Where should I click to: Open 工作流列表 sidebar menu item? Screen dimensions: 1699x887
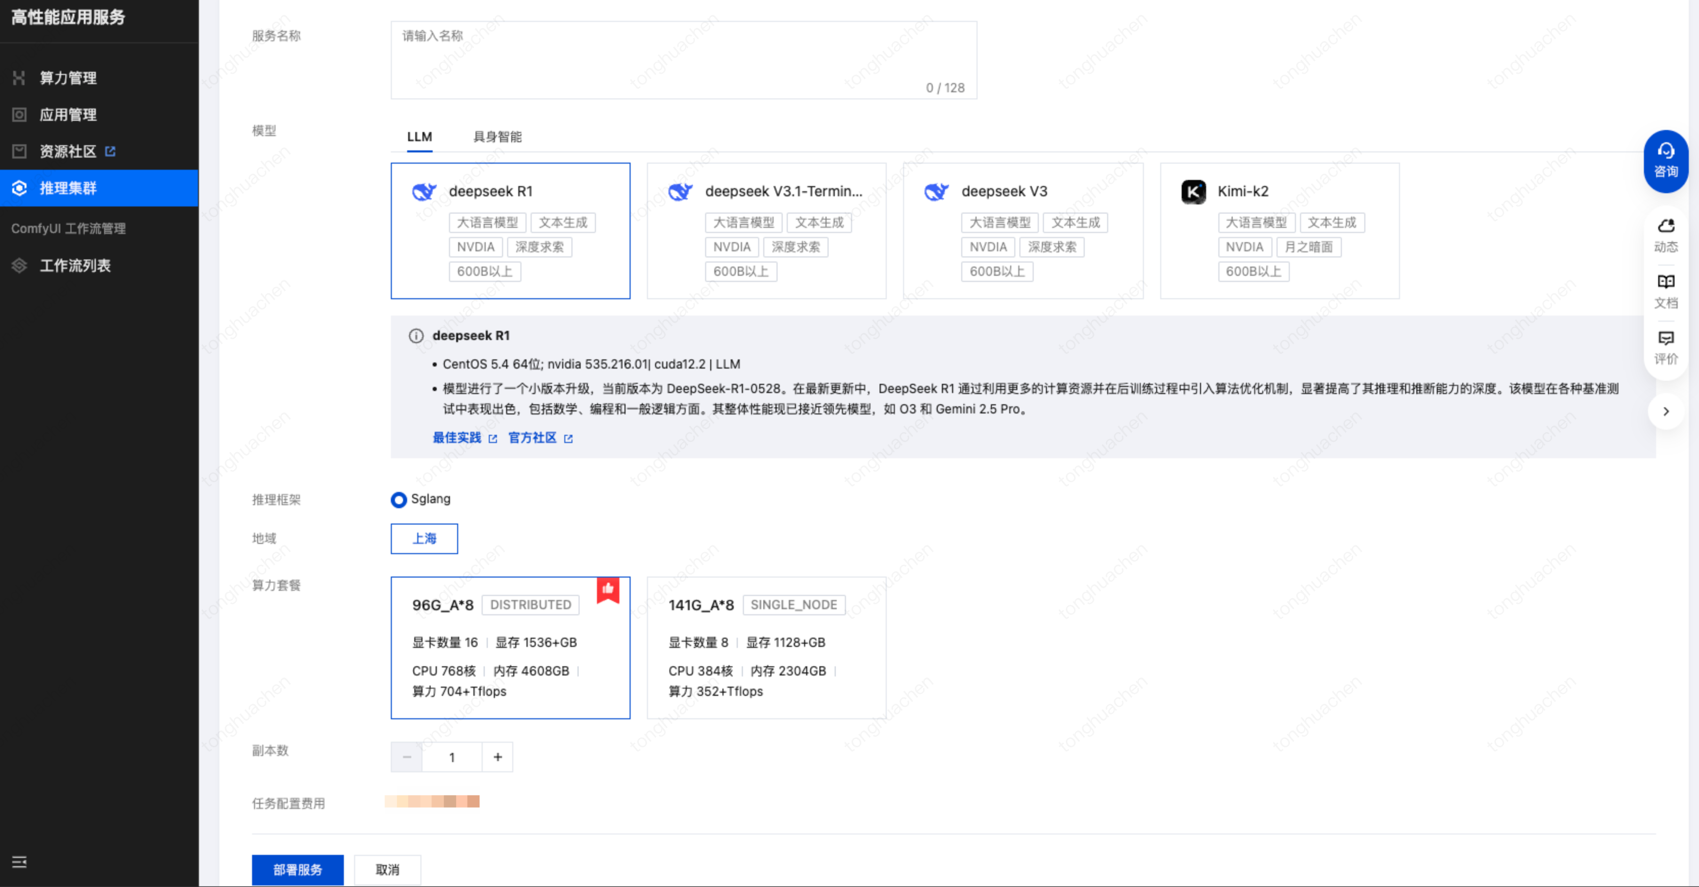click(74, 266)
